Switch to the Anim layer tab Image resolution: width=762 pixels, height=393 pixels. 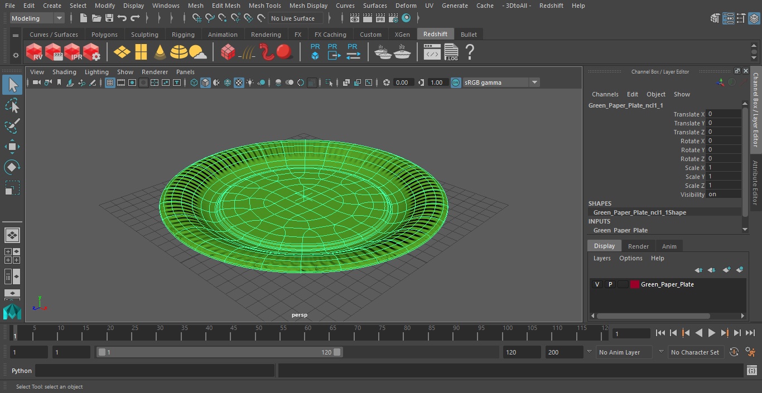tap(669, 246)
